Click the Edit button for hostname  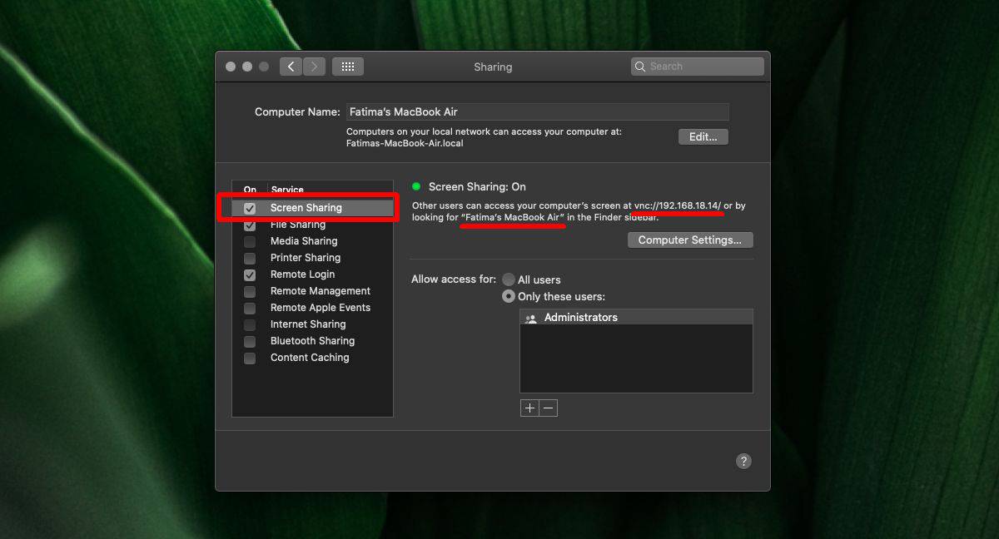[x=703, y=137]
